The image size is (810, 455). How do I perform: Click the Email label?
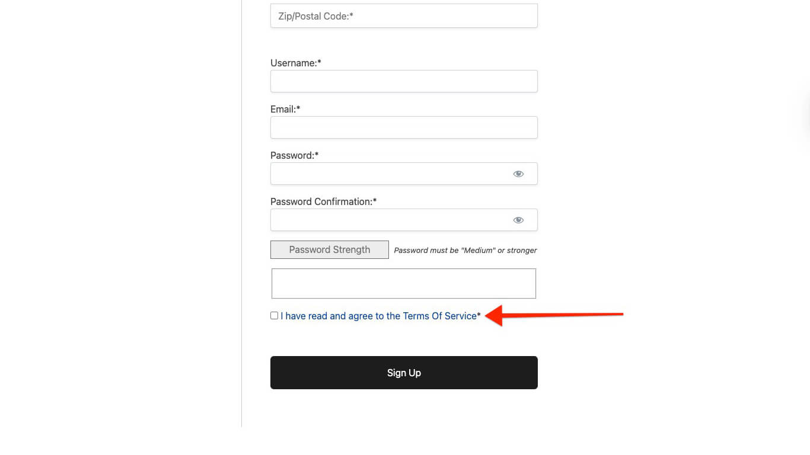[x=285, y=109]
